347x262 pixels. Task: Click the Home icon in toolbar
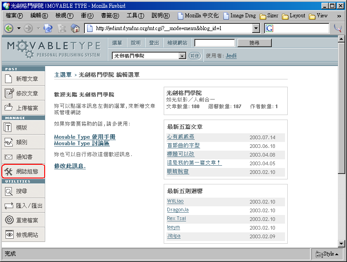coord(75,28)
